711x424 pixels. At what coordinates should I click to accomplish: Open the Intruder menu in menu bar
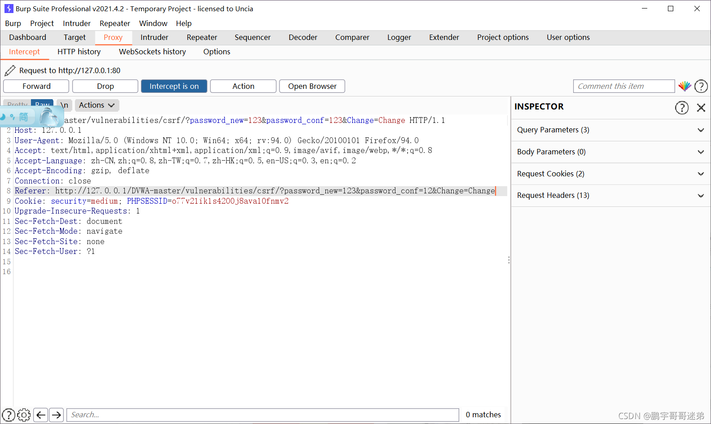77,23
